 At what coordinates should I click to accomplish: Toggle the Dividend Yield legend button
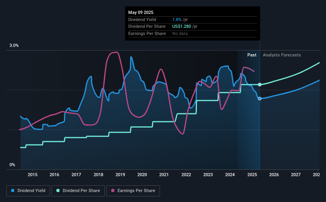[x=28, y=191]
